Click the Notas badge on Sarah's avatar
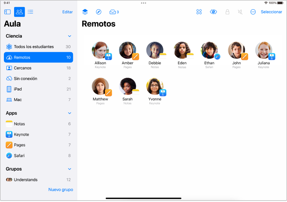Viewport: 287px width, 202px height. click(x=136, y=93)
